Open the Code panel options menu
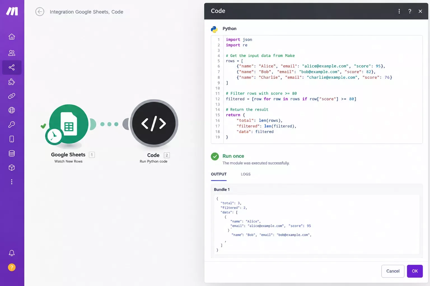This screenshot has width=430, height=286. pyautogui.click(x=399, y=11)
